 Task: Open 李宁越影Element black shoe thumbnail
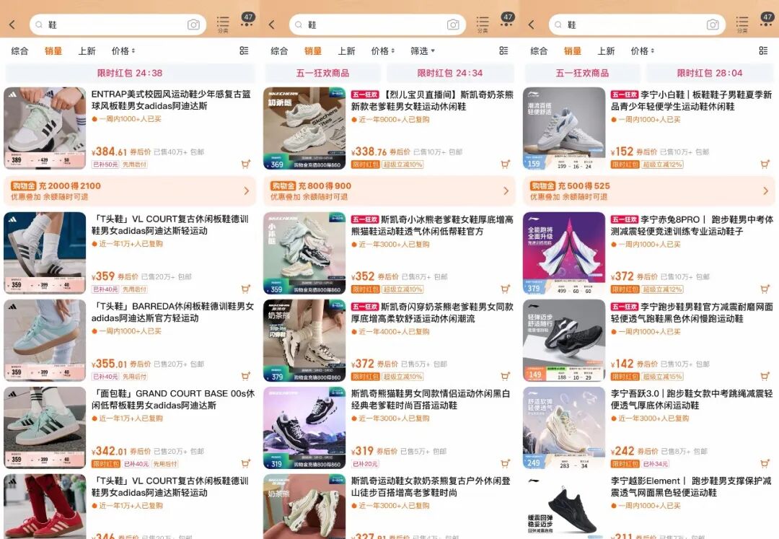pyautogui.click(x=564, y=507)
